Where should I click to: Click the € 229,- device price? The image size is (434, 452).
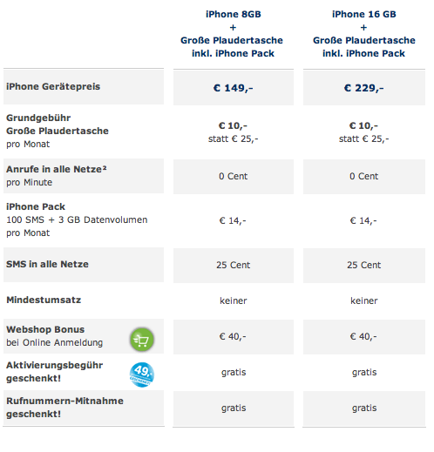(x=364, y=88)
